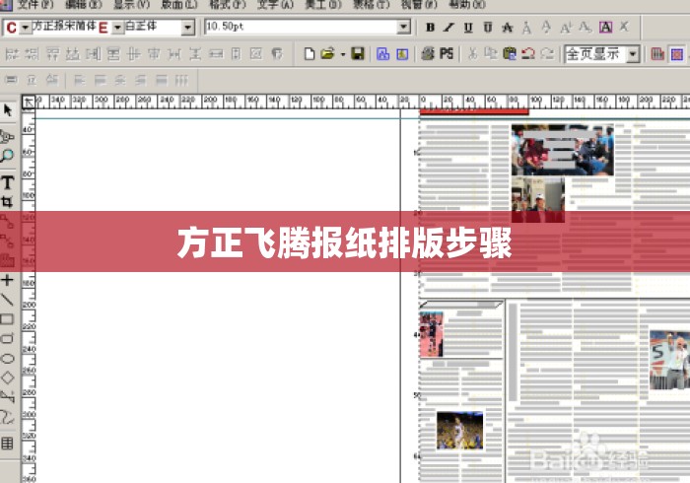Open the 帮助(H) menu

tap(467, 5)
